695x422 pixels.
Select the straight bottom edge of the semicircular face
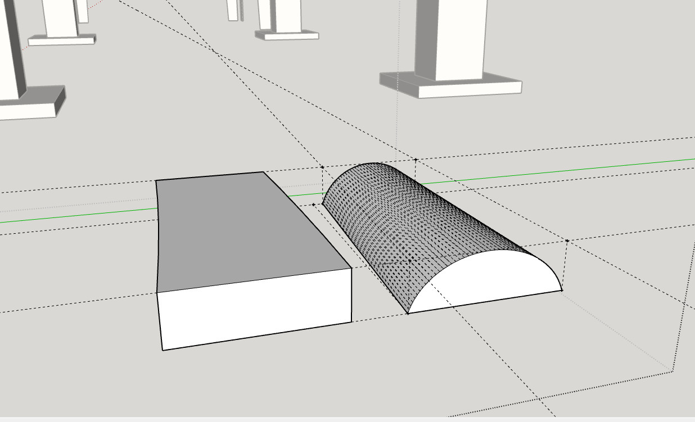tap(484, 302)
